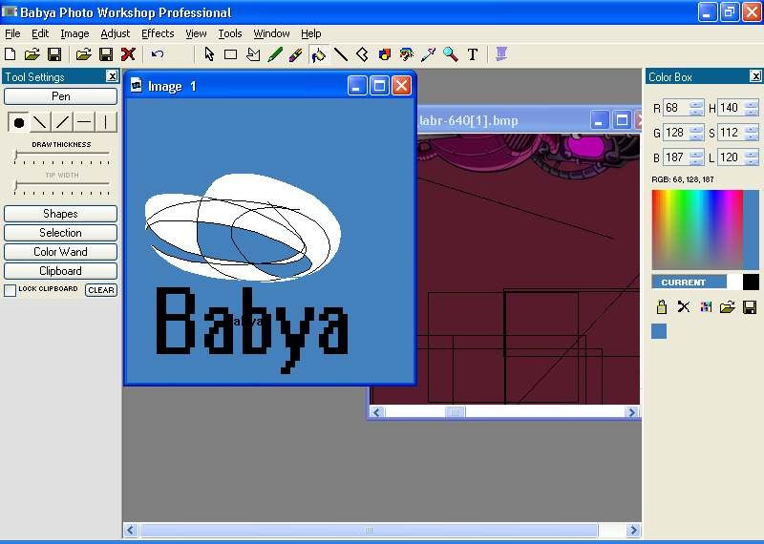Click the multicolor spray effect tool icon
Image resolution: width=764 pixels, height=544 pixels.
[x=407, y=54]
